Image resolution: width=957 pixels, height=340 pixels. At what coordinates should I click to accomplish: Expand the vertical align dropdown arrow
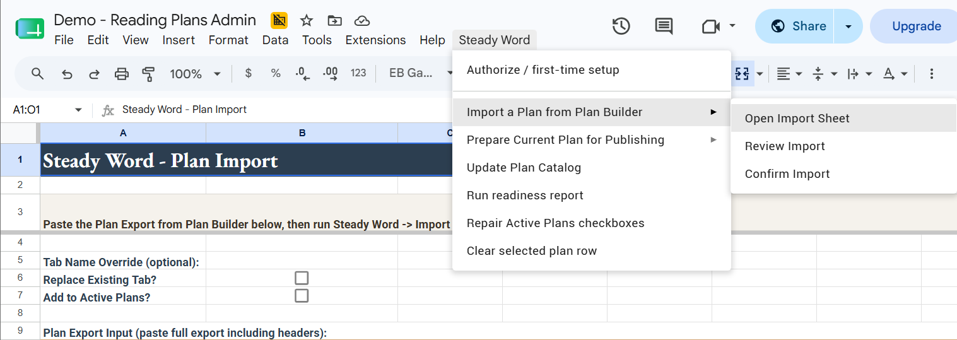[834, 74]
